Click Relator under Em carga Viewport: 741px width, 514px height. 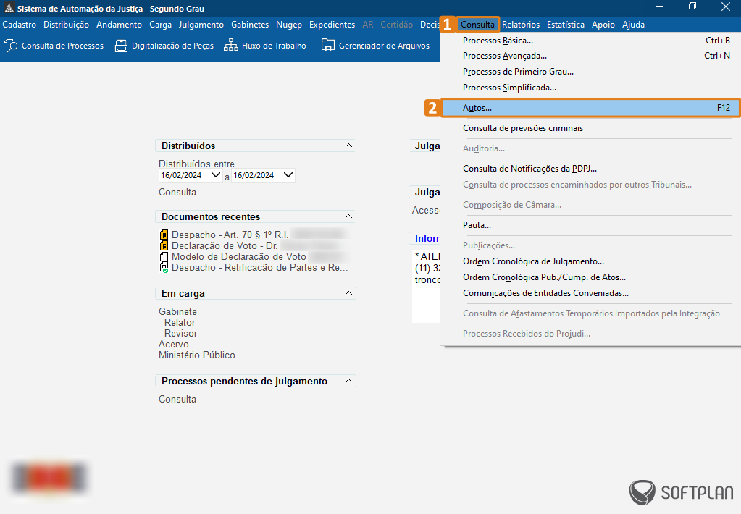pyautogui.click(x=180, y=323)
